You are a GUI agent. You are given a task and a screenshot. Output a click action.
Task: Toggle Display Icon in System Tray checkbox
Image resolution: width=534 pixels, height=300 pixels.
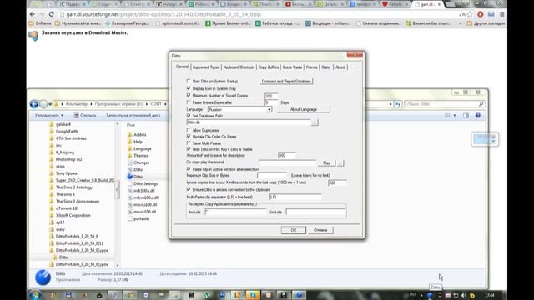click(x=189, y=88)
